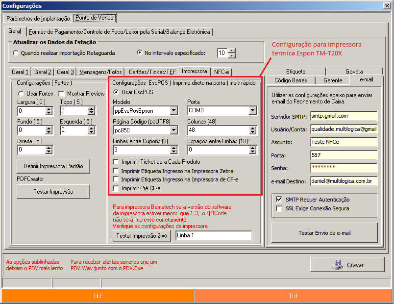The width and height of the screenshot is (394, 304).
Task: Enable Imprimir Ticket para Cada Produto
Action: tap(116, 162)
